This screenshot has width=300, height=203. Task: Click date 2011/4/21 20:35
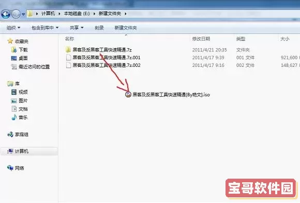209,50
